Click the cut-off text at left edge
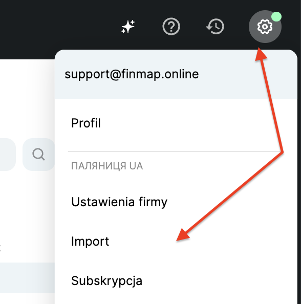 click(1, 248)
